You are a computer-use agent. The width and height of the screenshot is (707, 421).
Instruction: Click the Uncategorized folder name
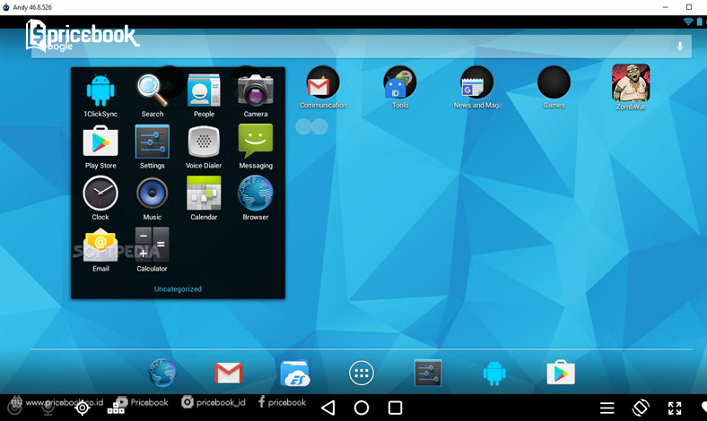click(178, 289)
